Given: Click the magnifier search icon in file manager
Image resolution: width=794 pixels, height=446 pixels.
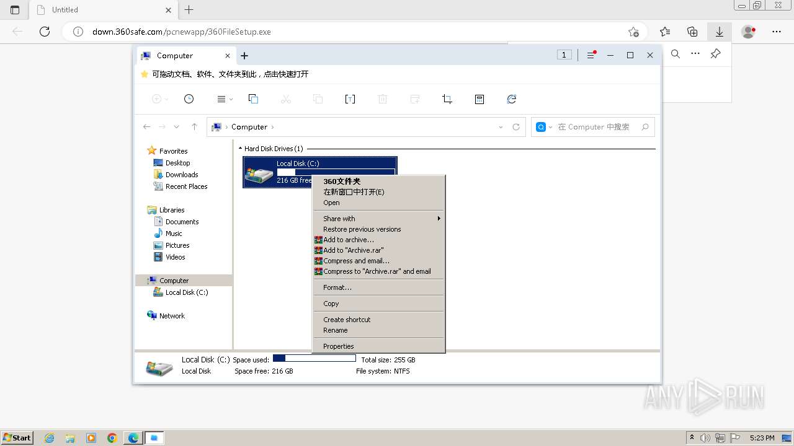Looking at the screenshot, I should [645, 127].
